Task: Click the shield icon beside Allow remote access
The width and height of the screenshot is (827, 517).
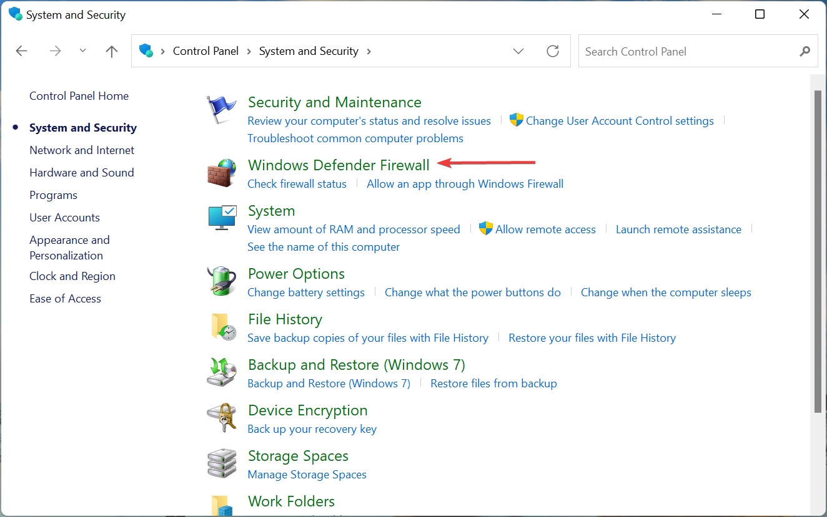Action: click(486, 228)
